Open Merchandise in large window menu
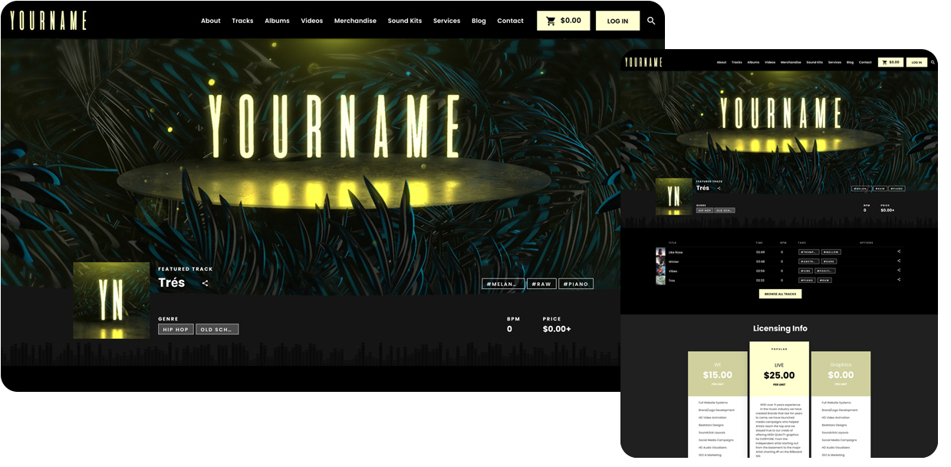 pos(355,21)
